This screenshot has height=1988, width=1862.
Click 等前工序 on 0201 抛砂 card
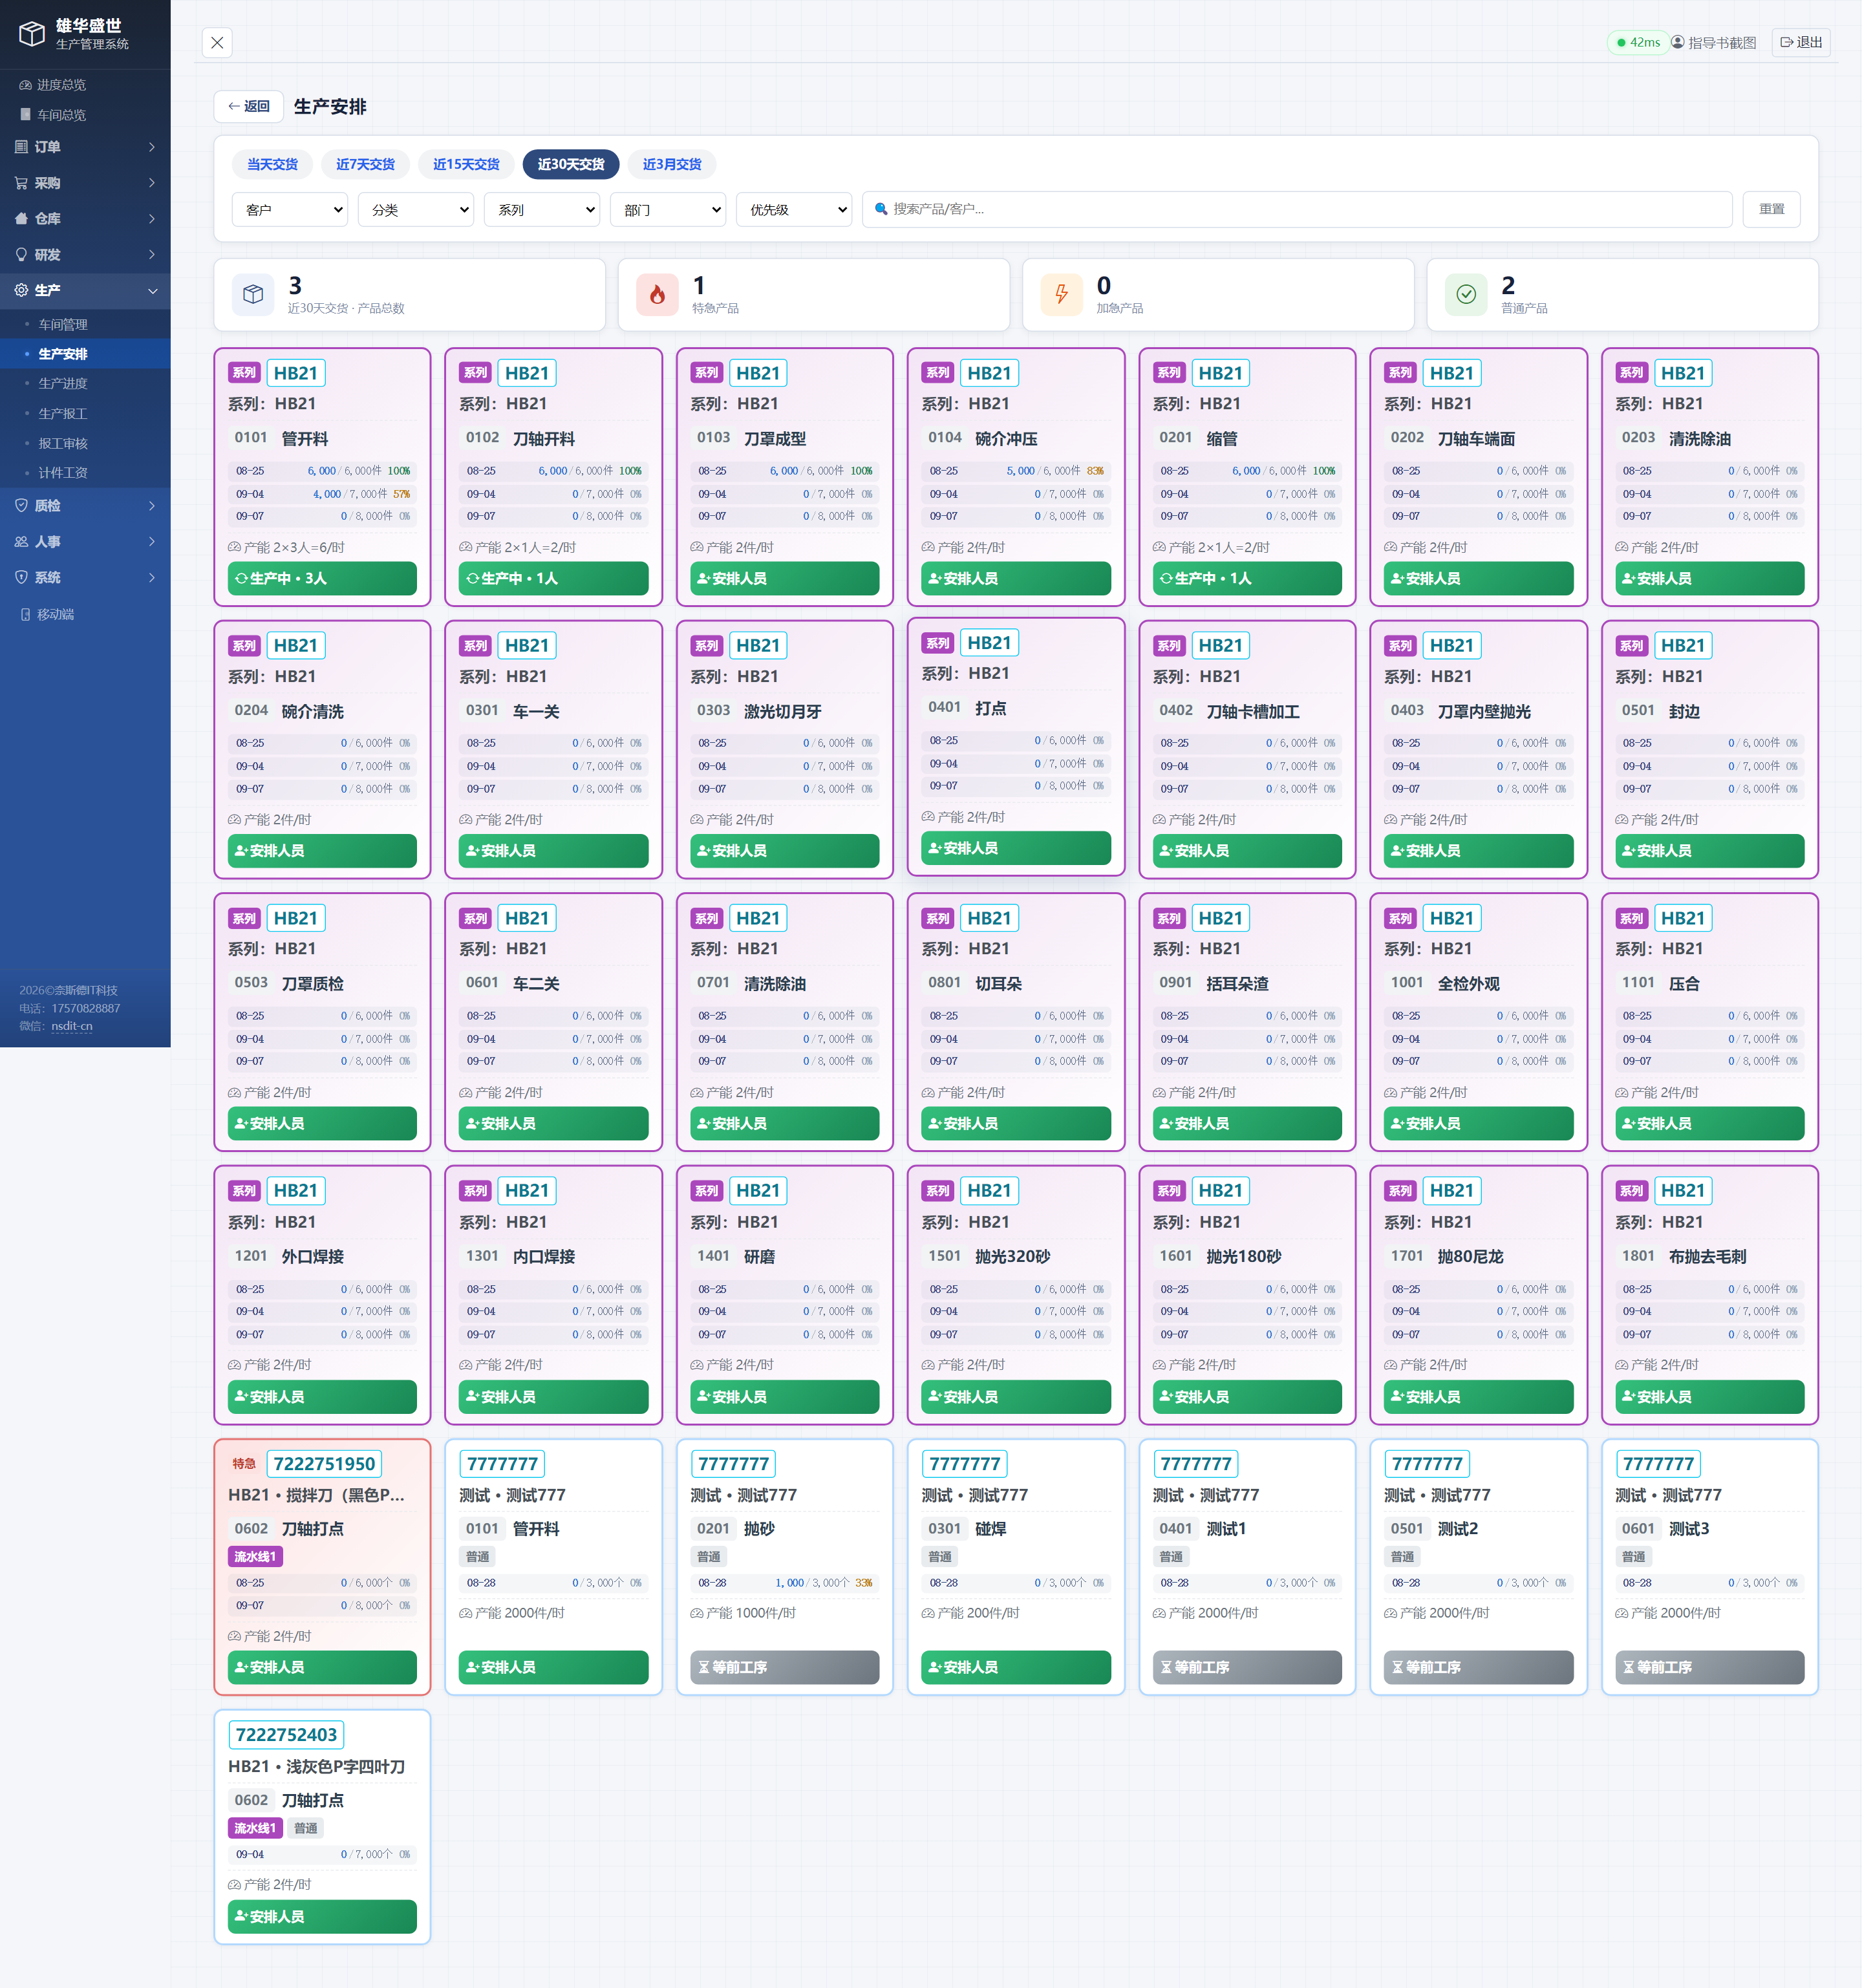click(785, 1668)
